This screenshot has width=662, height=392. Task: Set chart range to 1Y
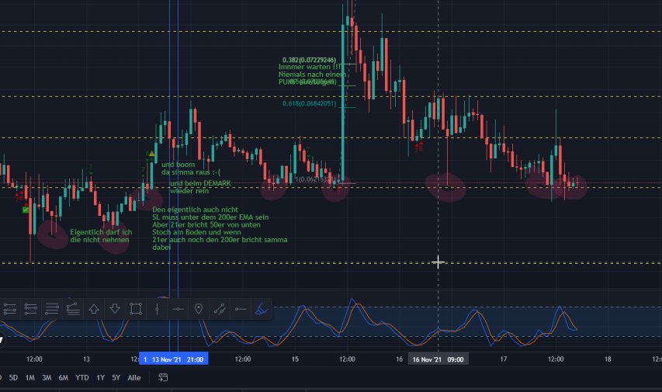click(x=100, y=377)
